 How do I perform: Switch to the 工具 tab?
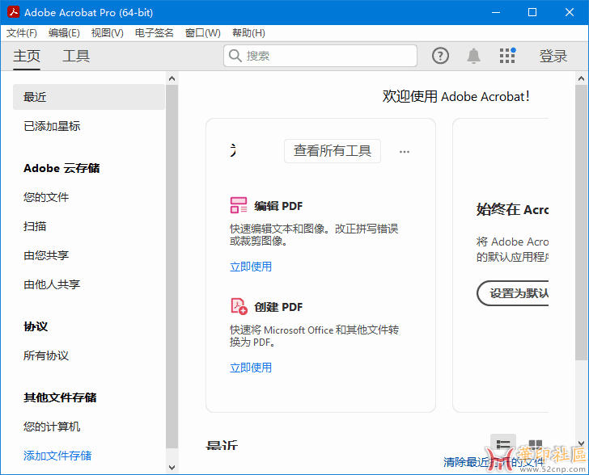pos(76,56)
